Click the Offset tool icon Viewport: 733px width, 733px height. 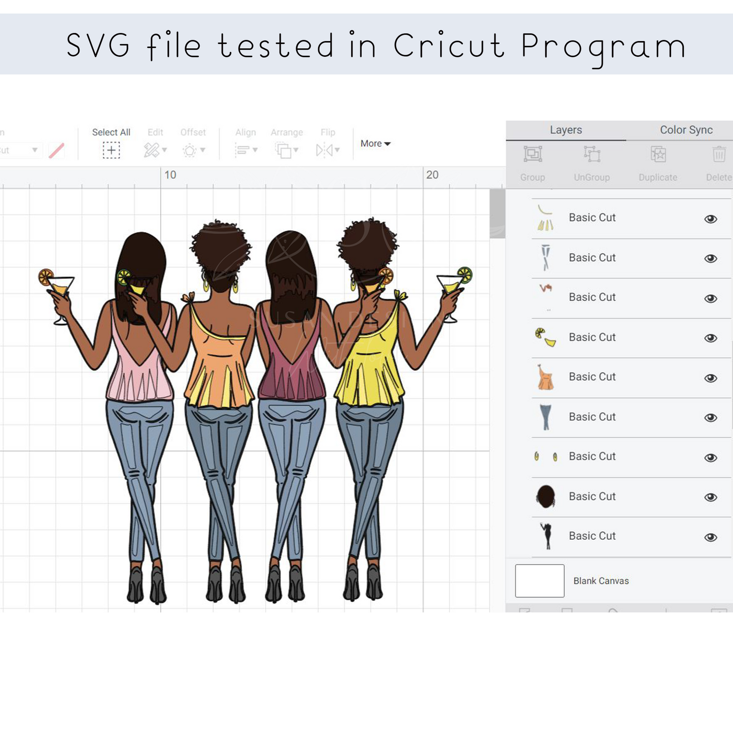click(x=190, y=150)
